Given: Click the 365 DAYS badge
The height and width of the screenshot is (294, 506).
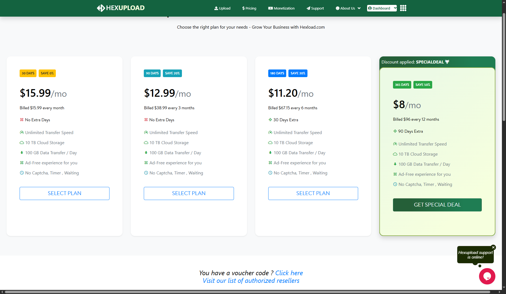Looking at the screenshot, I should click(402, 85).
